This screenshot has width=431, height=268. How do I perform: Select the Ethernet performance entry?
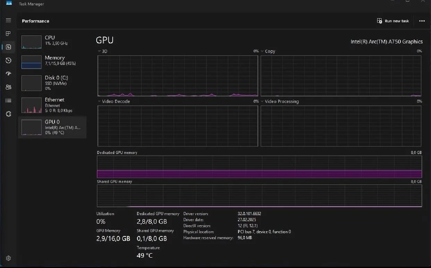[52, 105]
